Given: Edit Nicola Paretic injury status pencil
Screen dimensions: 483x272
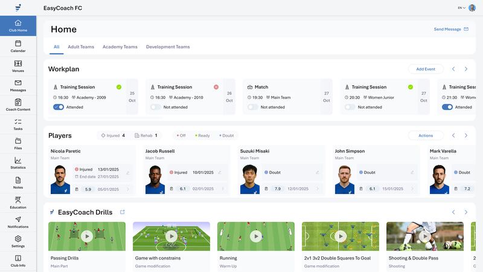Looking at the screenshot, I should click(x=128, y=173).
